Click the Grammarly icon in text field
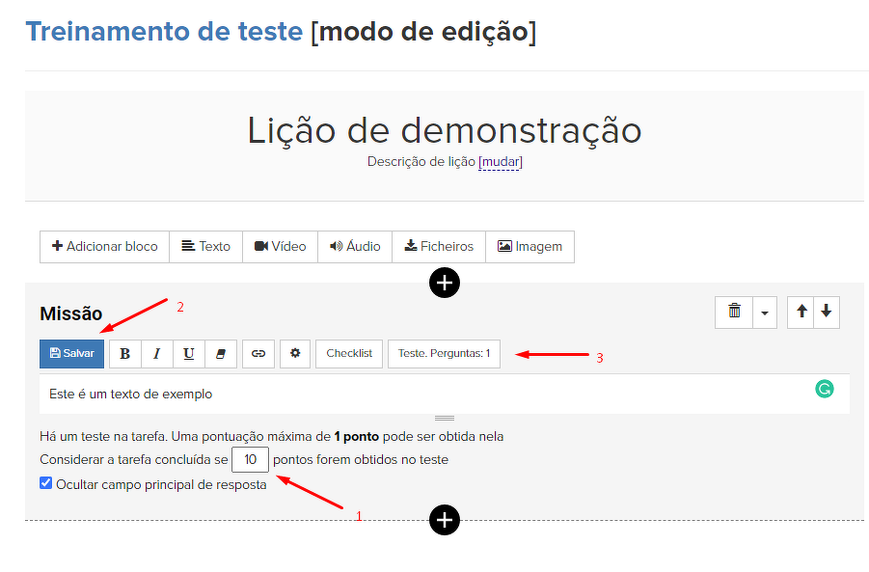Screen dimensions: 869x572 coord(824,389)
